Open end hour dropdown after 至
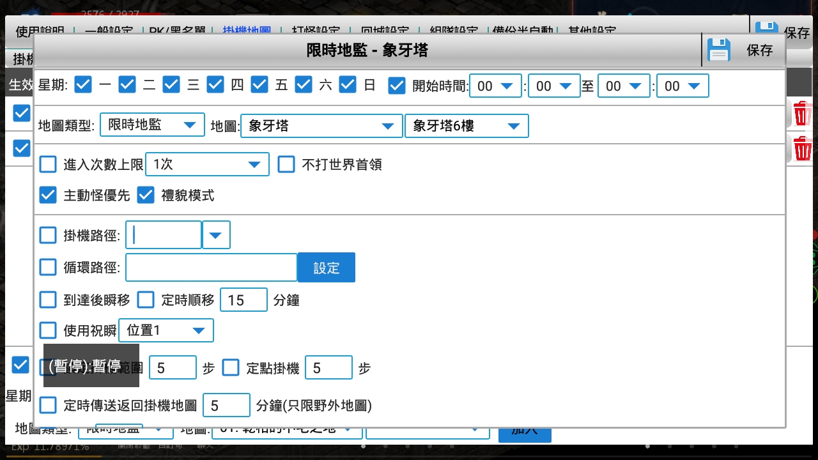Viewport: 818px width, 460px height. (x=624, y=86)
